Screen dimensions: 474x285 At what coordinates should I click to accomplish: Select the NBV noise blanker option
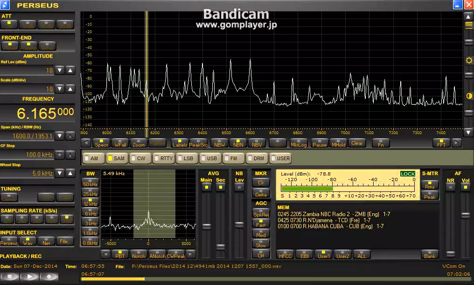point(257,143)
